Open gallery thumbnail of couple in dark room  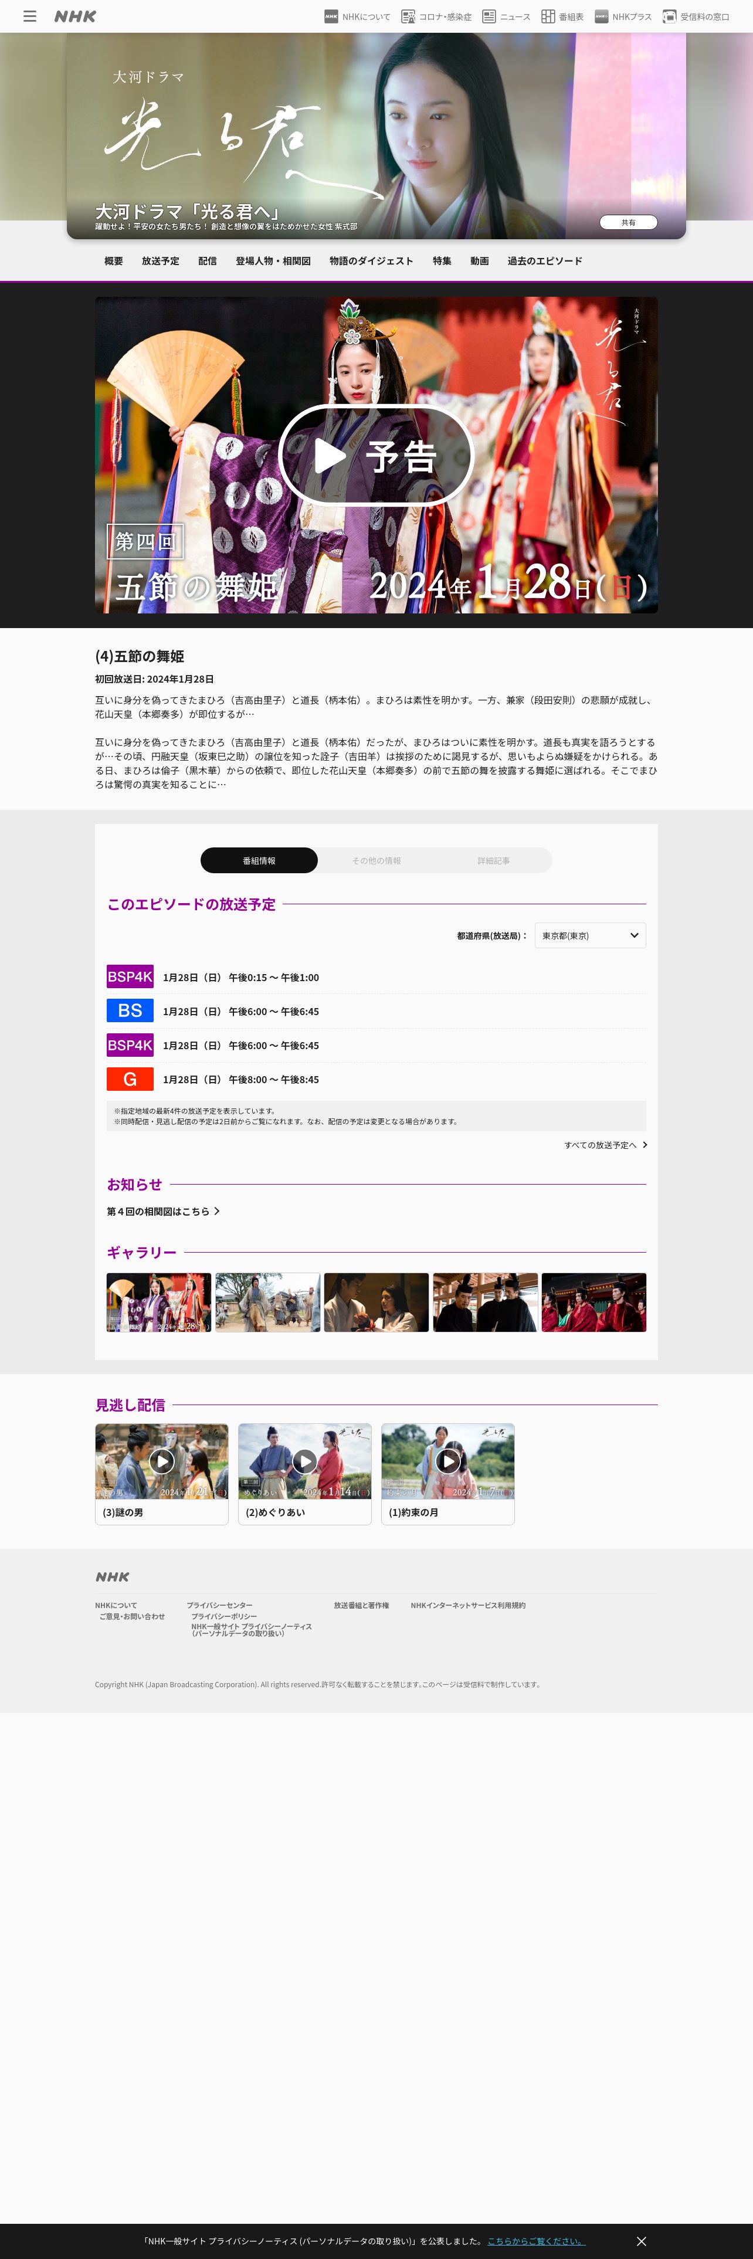point(376,1303)
